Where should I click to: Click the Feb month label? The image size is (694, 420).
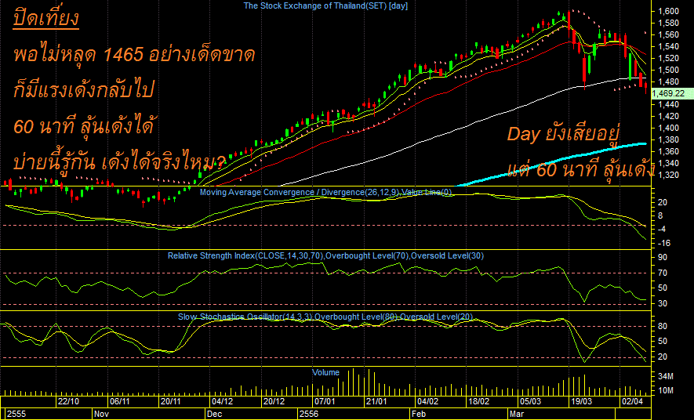click(x=419, y=414)
